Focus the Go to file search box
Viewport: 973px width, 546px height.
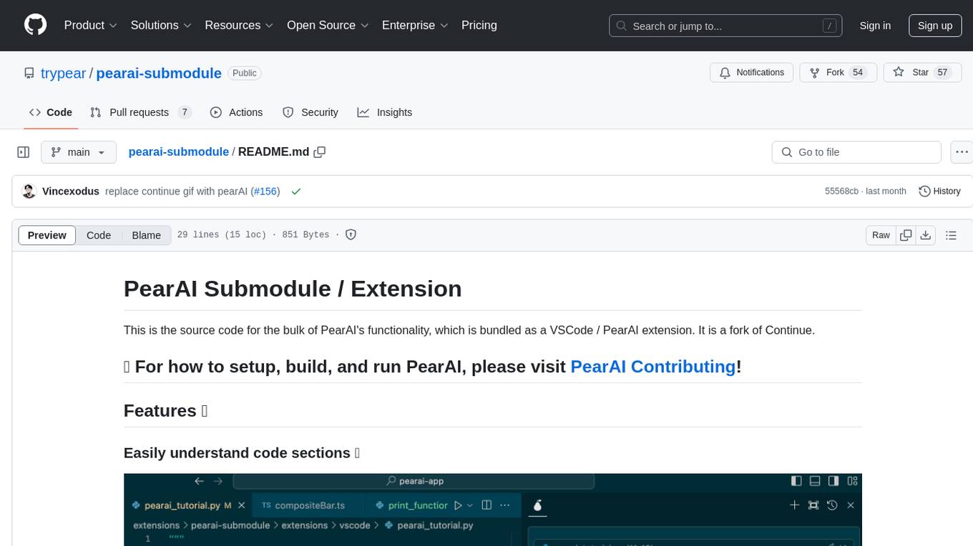(x=856, y=152)
